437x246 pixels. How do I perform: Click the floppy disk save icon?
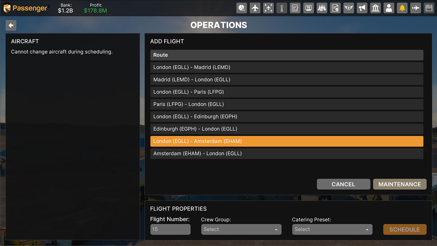click(x=429, y=8)
